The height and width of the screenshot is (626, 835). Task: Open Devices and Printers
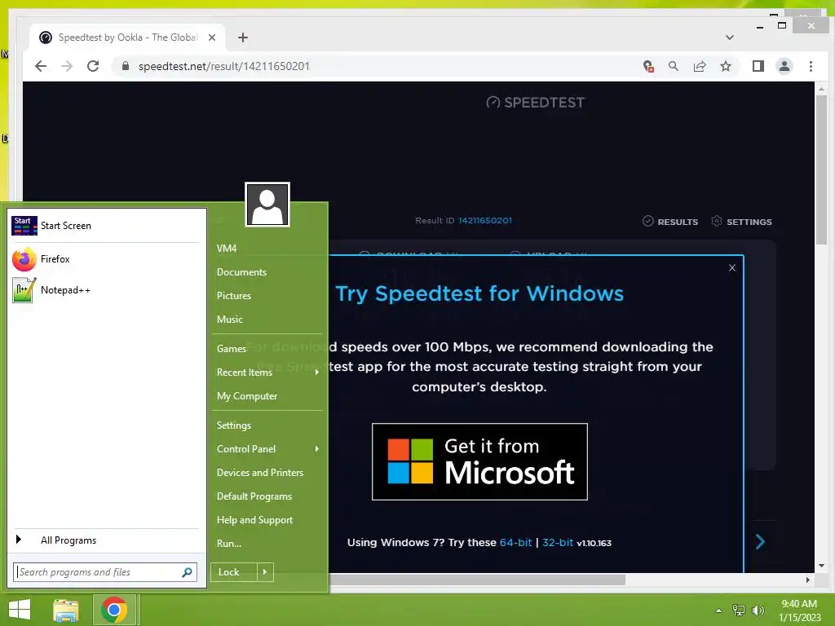click(x=267, y=473)
